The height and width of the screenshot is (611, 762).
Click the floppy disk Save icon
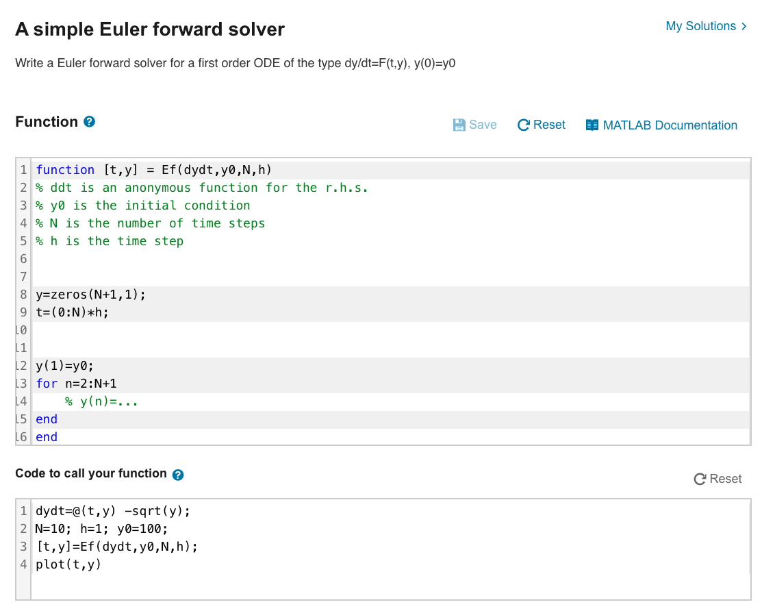(x=459, y=125)
